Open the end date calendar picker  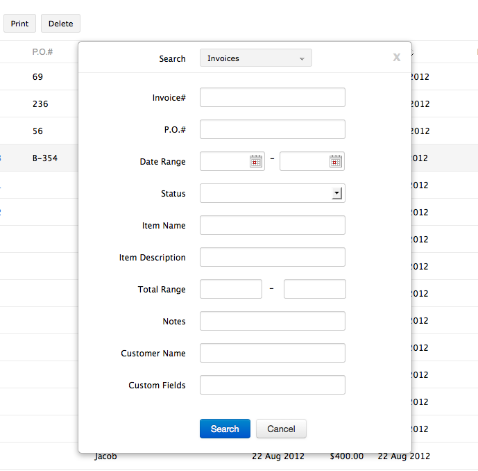point(336,161)
